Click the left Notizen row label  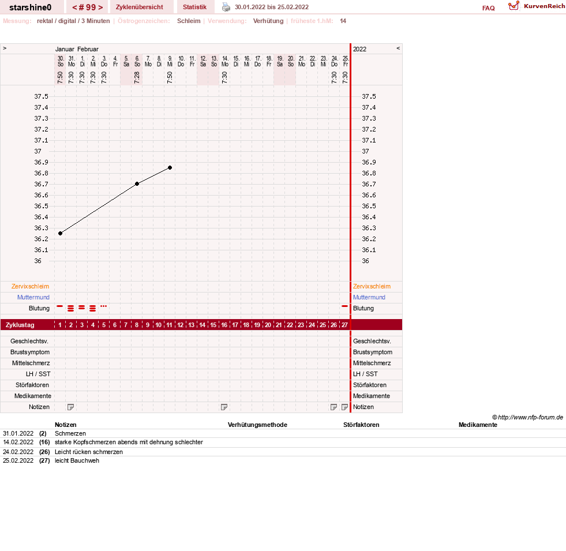point(39,407)
